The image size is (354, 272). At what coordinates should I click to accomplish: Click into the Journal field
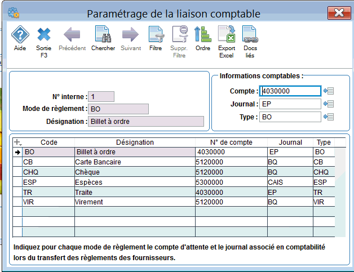290,104
